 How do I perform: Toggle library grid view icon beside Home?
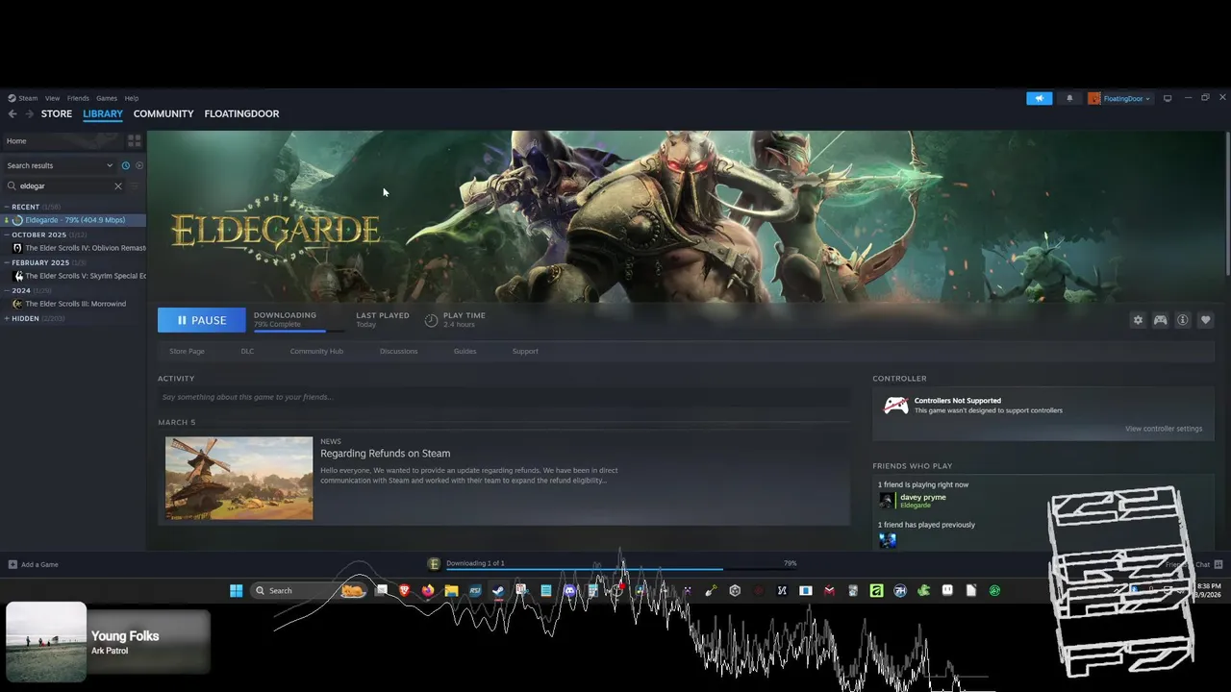(x=135, y=141)
